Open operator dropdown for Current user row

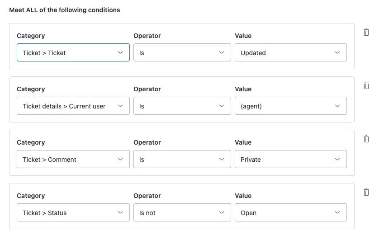click(182, 106)
